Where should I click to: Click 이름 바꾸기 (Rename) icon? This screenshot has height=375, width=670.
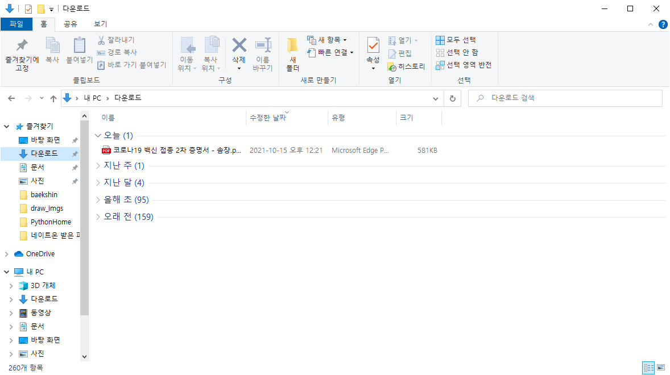263,45
